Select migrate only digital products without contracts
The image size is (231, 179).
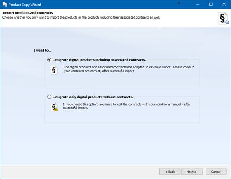49,97
